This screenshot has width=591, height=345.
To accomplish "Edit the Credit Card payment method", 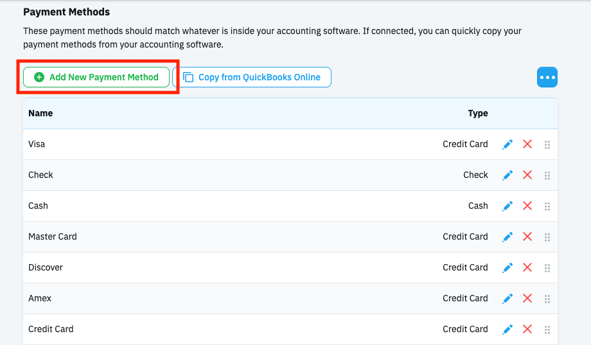I will 507,330.
